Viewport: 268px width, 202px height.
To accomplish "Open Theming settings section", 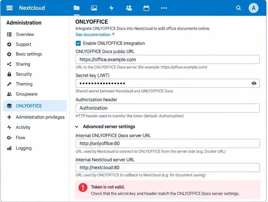I will pyautogui.click(x=35, y=84).
